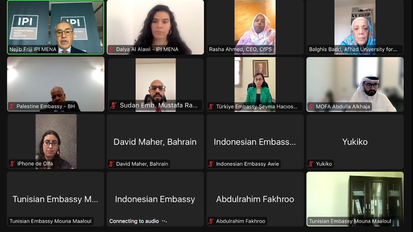Click muted mic icon on Türkiye Embassy tile

[211, 107]
